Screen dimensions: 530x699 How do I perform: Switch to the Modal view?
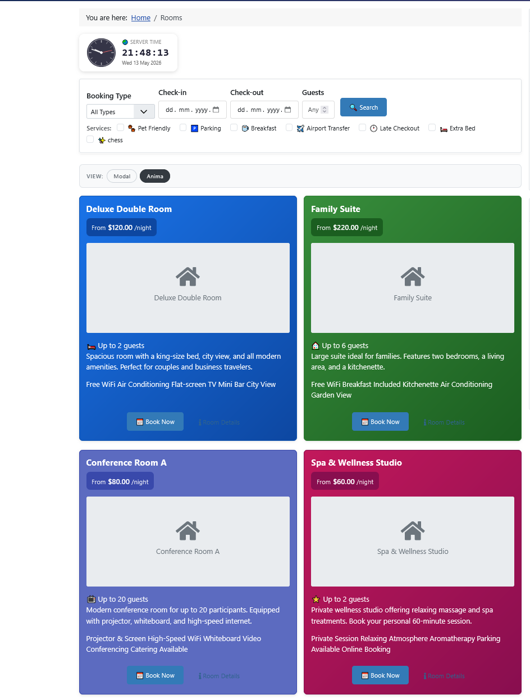coord(122,176)
